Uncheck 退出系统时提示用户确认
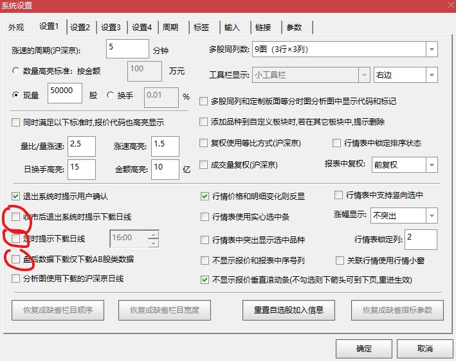This screenshot has height=361, width=456. [16, 195]
